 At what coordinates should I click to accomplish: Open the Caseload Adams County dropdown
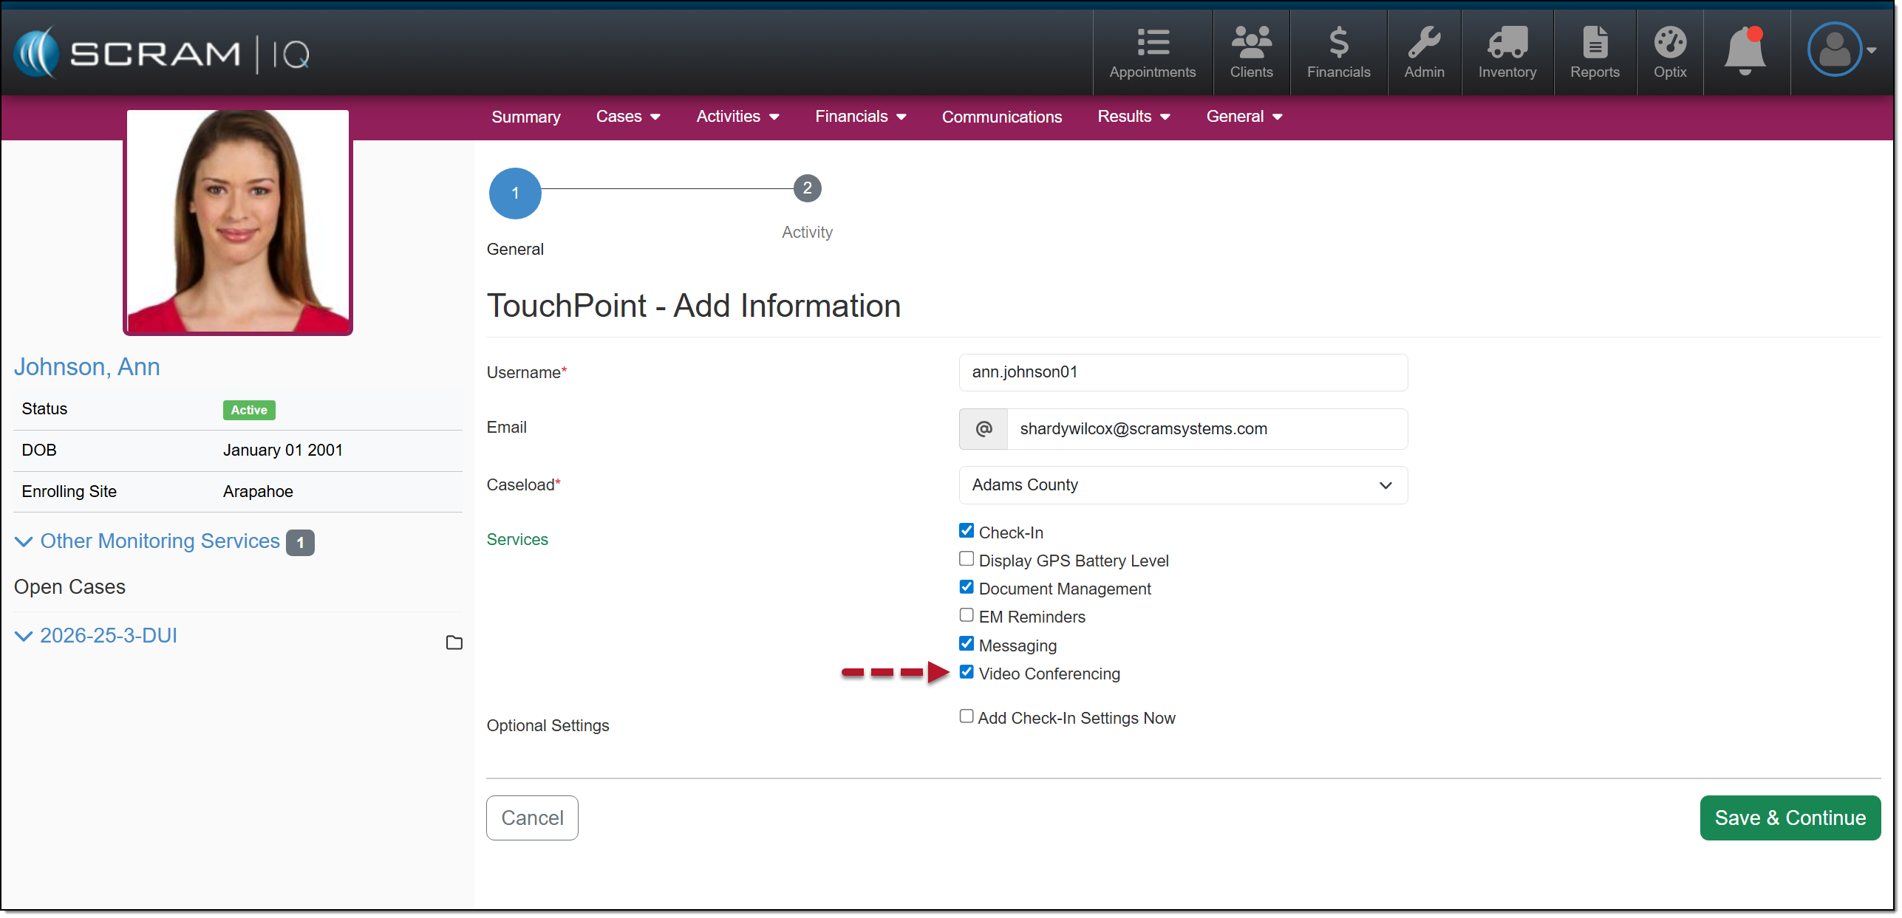[x=1182, y=485]
